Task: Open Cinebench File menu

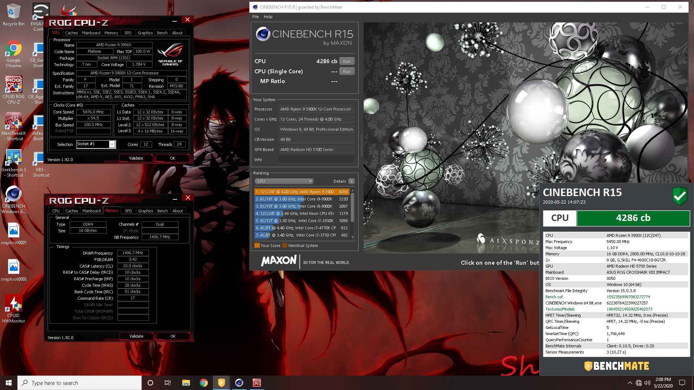Action: pos(256,17)
